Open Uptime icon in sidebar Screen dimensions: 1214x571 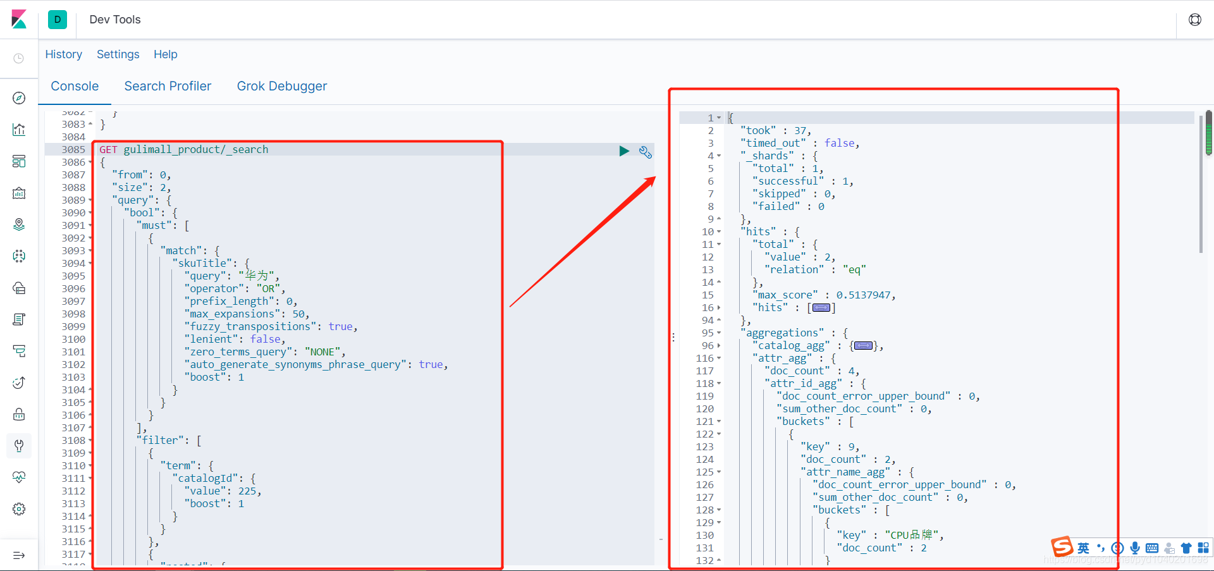[19, 383]
